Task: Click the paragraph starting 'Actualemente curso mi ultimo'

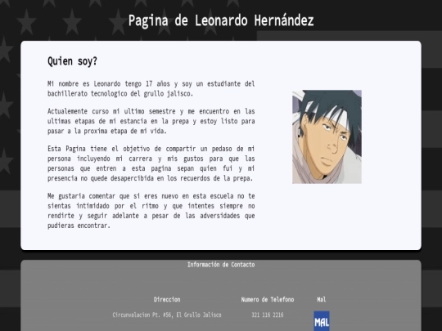Action: [151, 121]
